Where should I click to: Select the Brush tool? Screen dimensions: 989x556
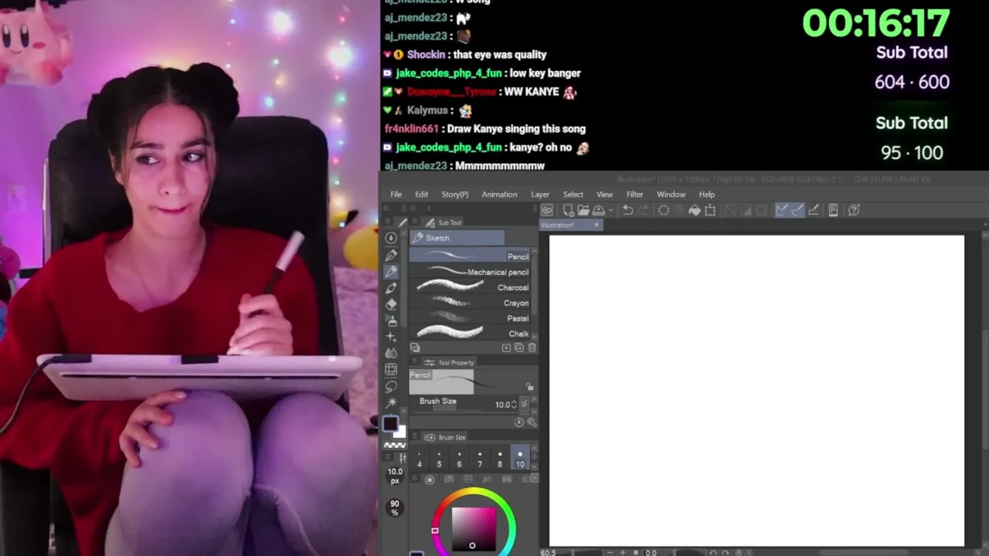click(x=391, y=288)
